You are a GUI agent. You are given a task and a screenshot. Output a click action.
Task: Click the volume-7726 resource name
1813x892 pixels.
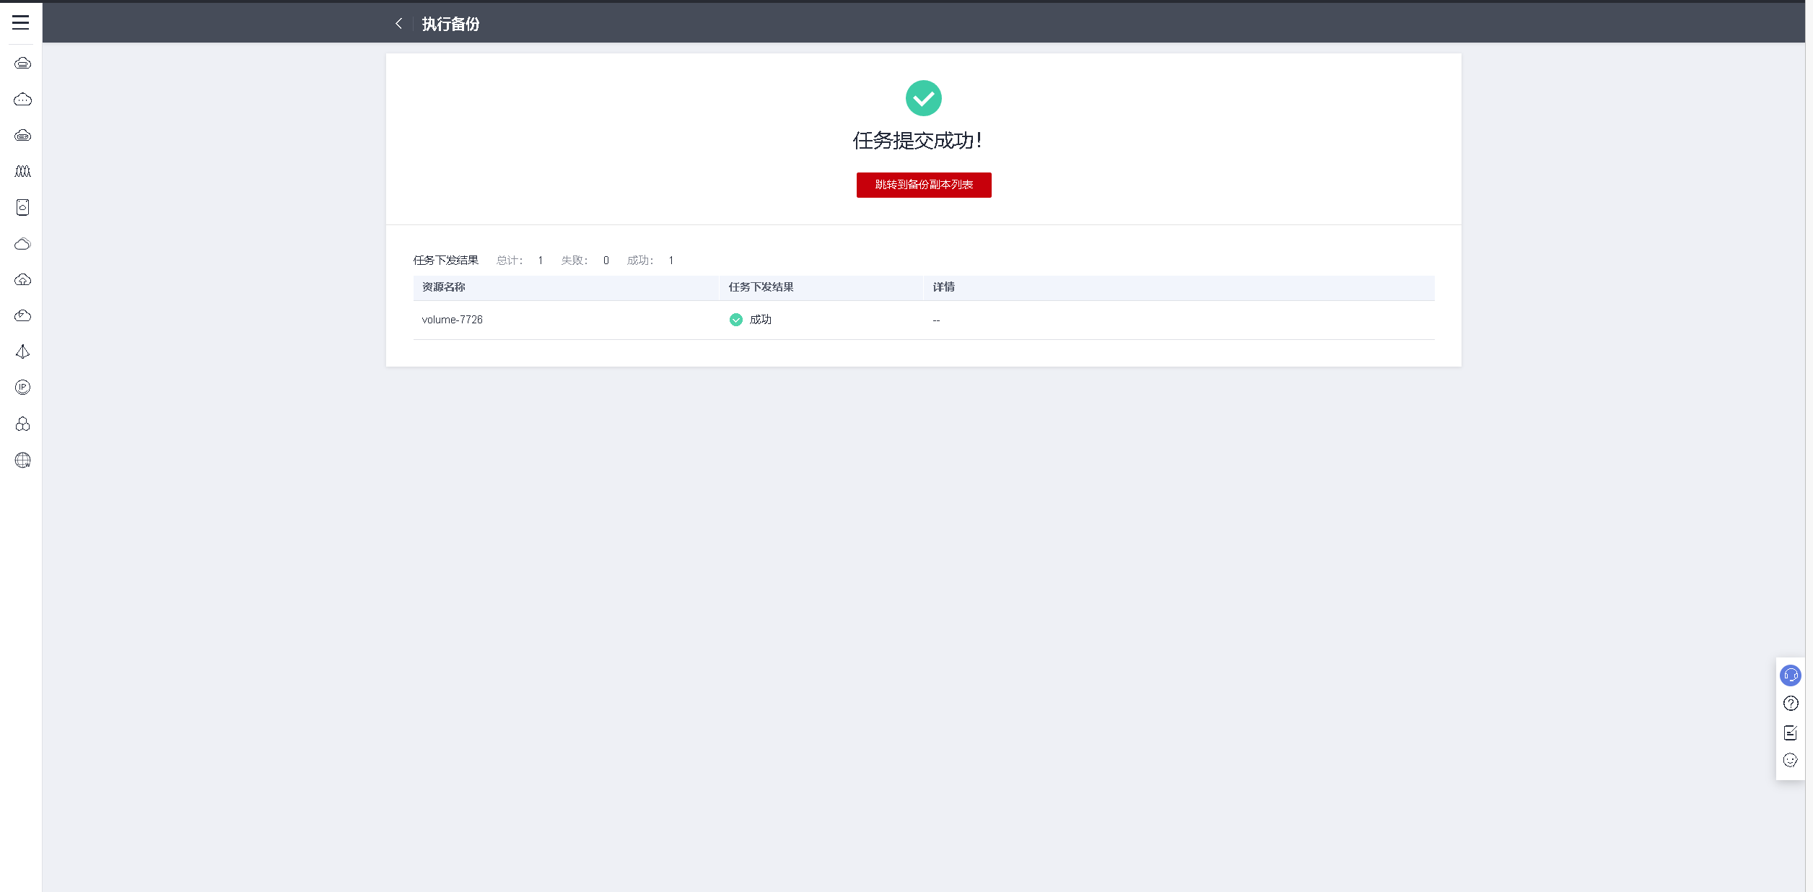(x=452, y=320)
